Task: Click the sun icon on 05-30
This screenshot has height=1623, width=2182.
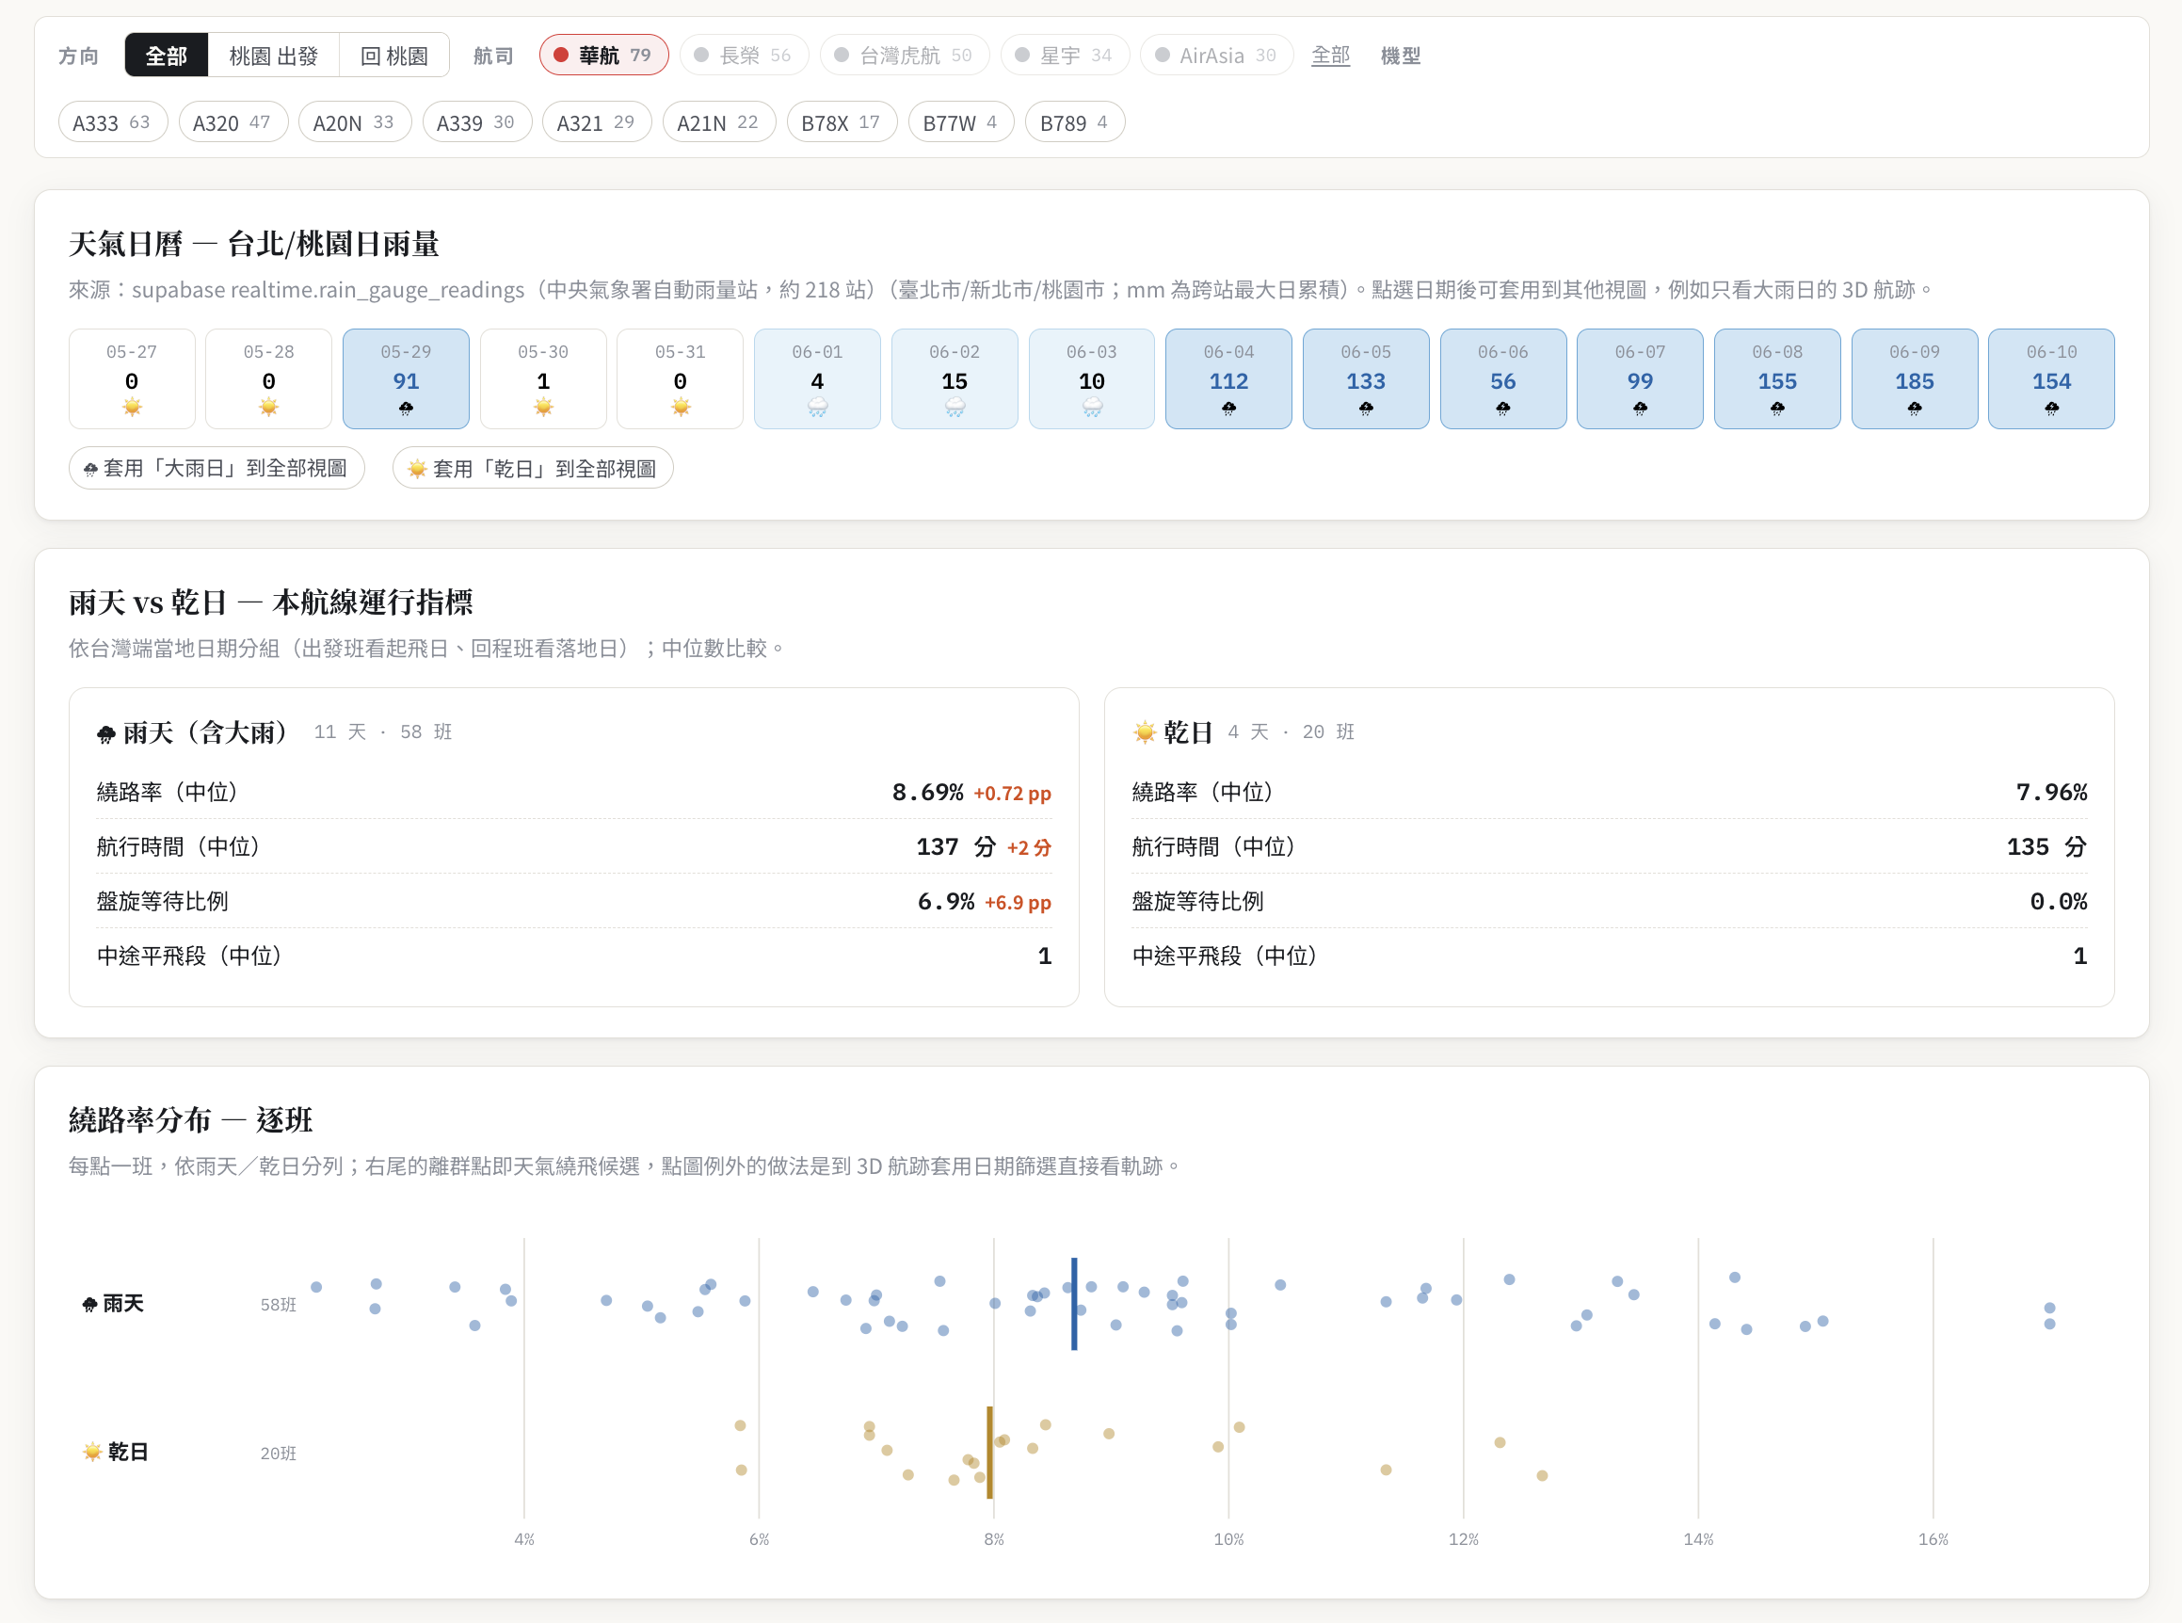Action: pyautogui.click(x=543, y=408)
